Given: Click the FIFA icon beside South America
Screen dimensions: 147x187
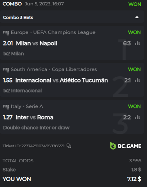Looking at the screenshot, I should point(6,70).
